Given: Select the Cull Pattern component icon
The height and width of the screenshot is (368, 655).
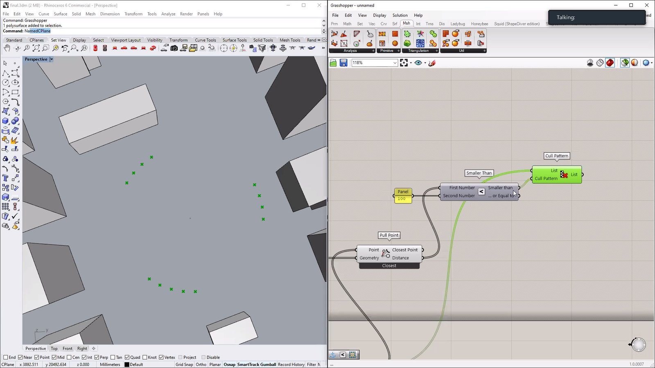Looking at the screenshot, I should click(x=564, y=175).
